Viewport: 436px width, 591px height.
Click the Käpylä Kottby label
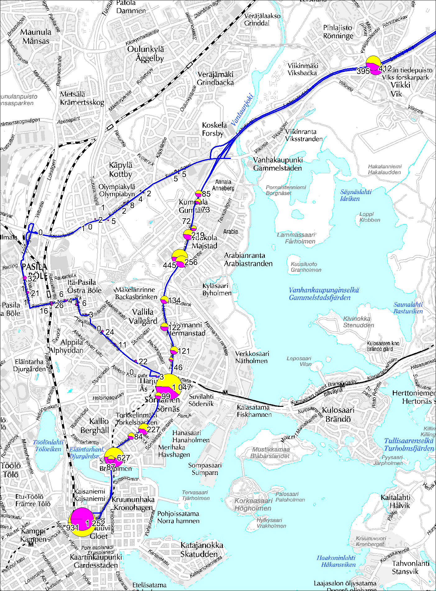pyautogui.click(x=121, y=170)
